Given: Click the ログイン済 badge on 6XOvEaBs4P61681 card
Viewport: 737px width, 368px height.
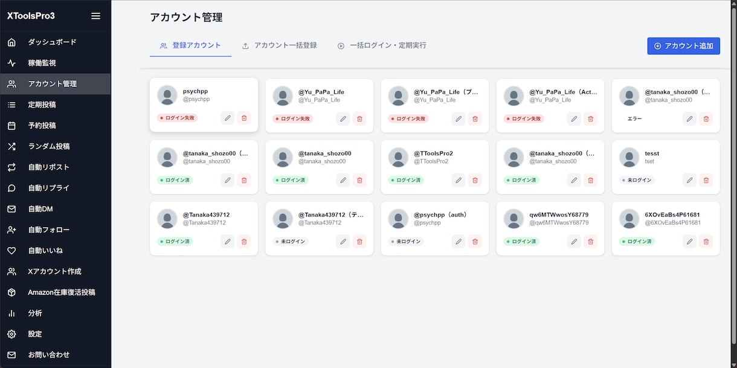Looking at the screenshot, I should coord(637,241).
